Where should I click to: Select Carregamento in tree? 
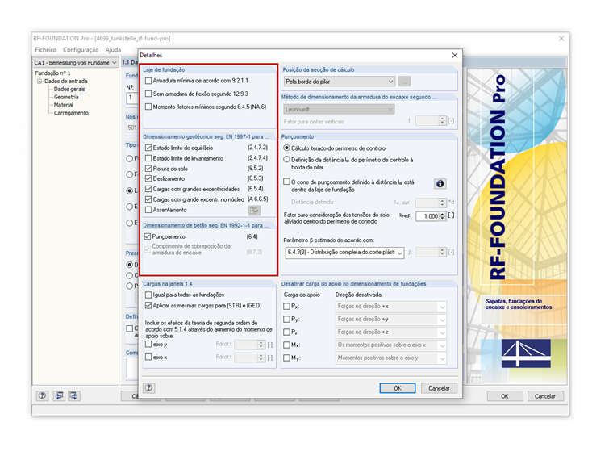71,113
